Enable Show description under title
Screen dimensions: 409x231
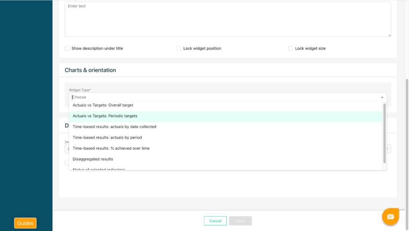(x=67, y=48)
